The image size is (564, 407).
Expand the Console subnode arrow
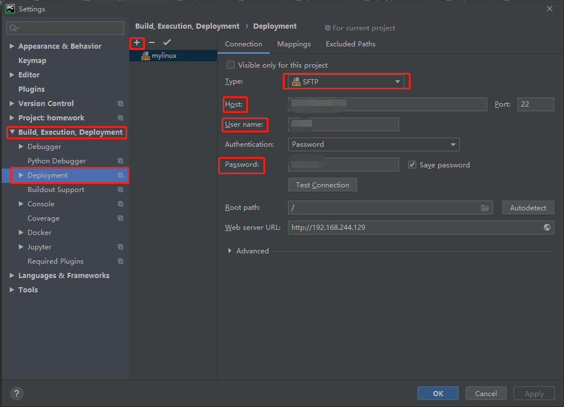coord(21,204)
